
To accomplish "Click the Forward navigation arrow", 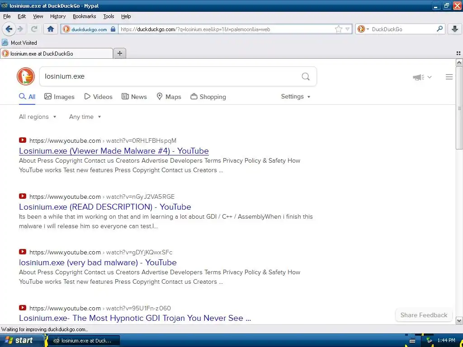I will pos(20,29).
